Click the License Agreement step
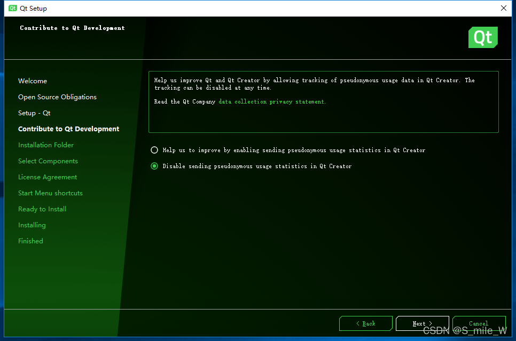This screenshot has height=341, width=516. pyautogui.click(x=48, y=177)
